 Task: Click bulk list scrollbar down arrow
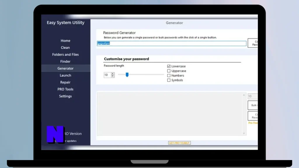click(x=244, y=133)
